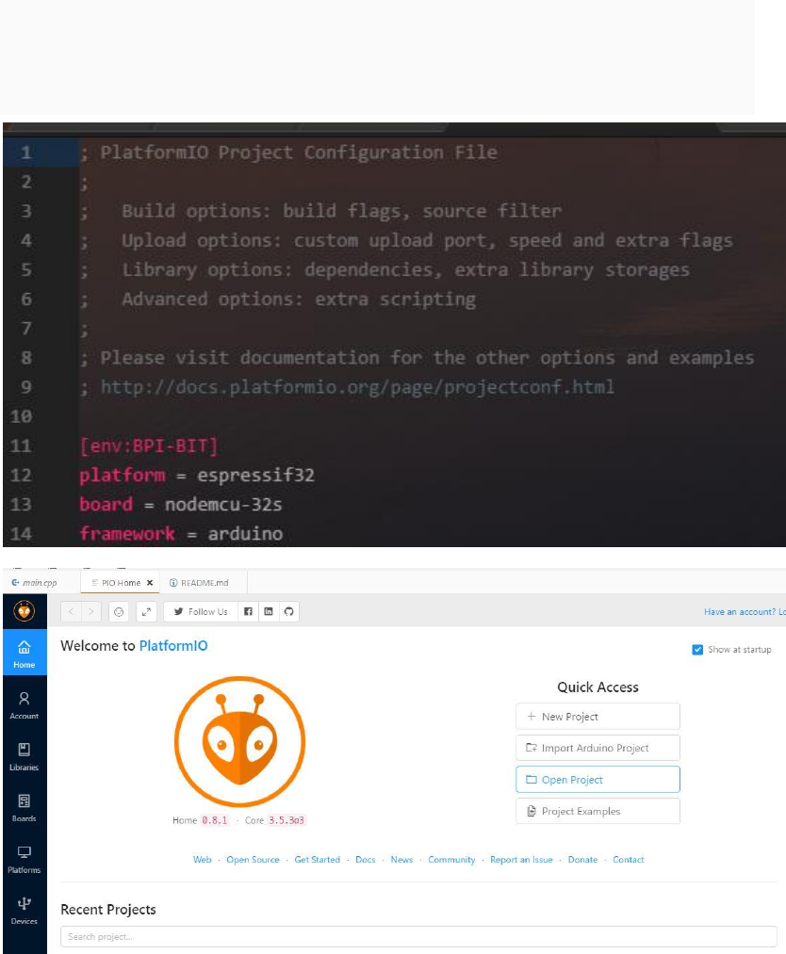Open the Platforms section in sidebar

tap(25, 859)
